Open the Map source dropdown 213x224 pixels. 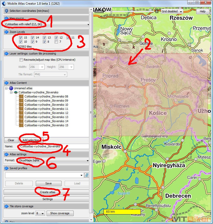coord(46,24)
